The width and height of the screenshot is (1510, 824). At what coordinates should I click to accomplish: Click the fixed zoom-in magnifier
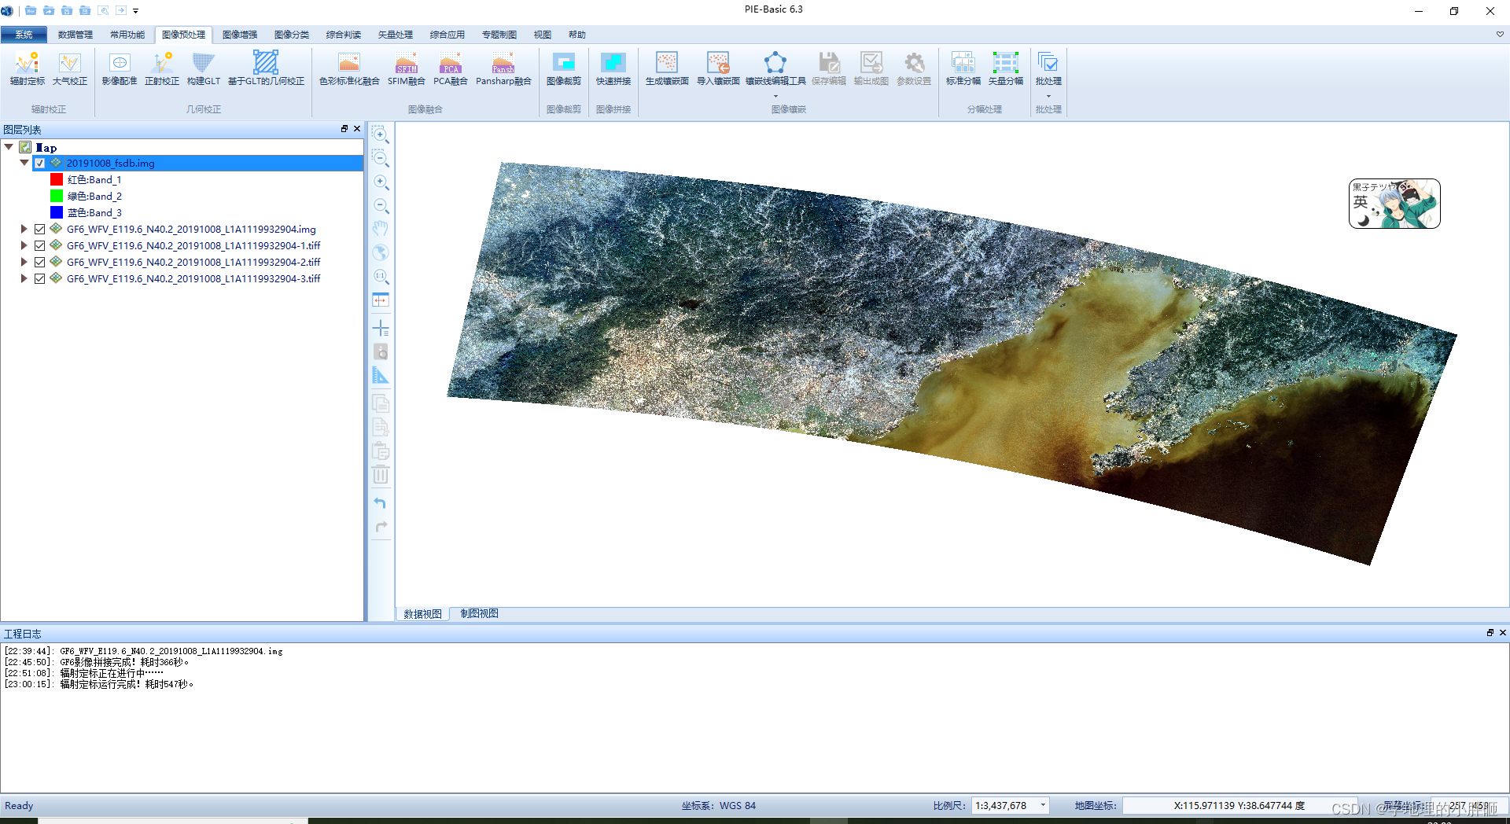pos(381,182)
